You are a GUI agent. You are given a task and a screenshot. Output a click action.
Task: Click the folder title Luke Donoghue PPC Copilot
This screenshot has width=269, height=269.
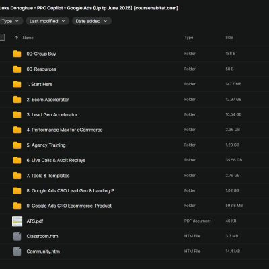pyautogui.click(x=89, y=8)
